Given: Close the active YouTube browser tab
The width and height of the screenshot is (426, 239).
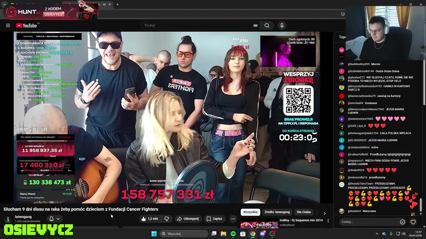Looking at the screenshot, I should coord(109,4).
